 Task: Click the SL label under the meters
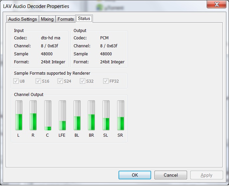[106, 135]
